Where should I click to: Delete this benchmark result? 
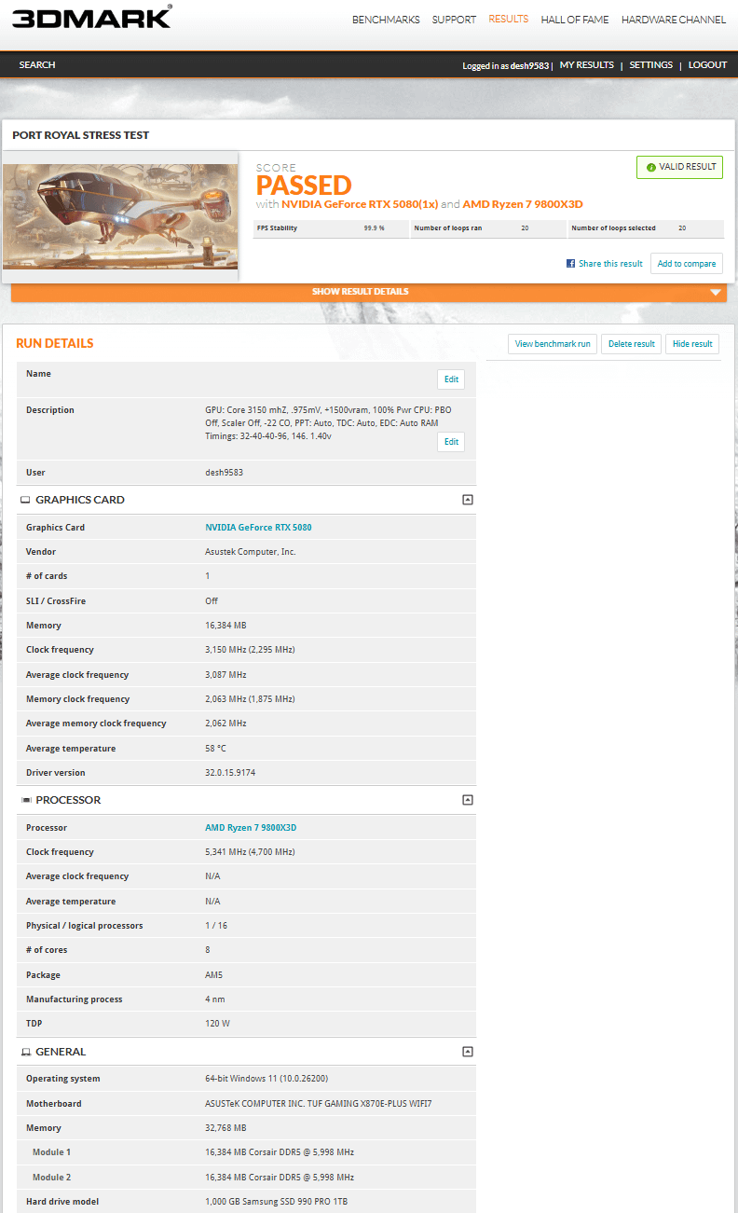point(631,344)
